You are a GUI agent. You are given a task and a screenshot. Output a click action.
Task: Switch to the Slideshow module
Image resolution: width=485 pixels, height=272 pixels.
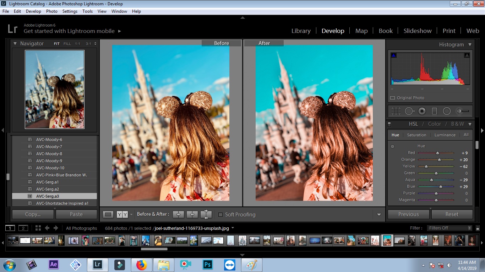pyautogui.click(x=418, y=31)
